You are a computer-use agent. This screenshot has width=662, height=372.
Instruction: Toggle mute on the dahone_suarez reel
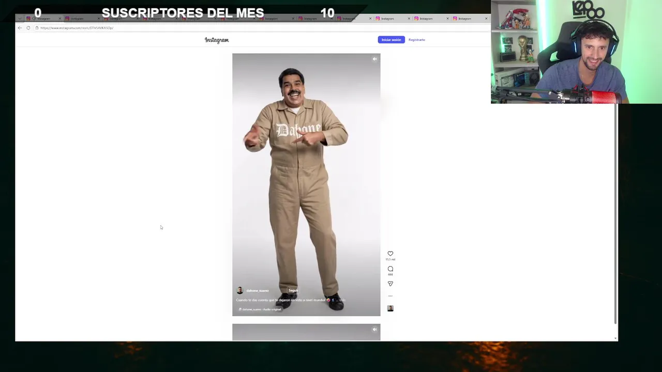[x=375, y=59]
